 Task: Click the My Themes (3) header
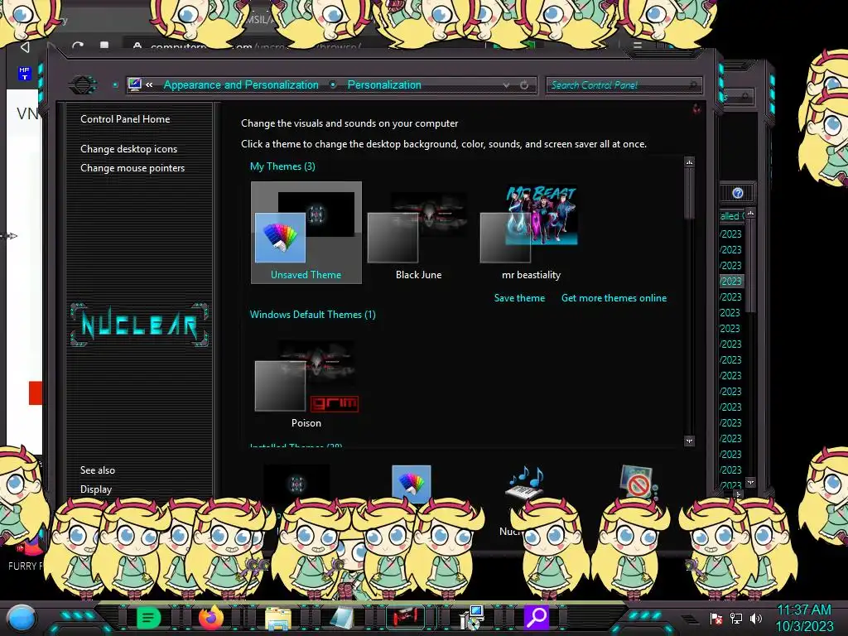coord(282,166)
